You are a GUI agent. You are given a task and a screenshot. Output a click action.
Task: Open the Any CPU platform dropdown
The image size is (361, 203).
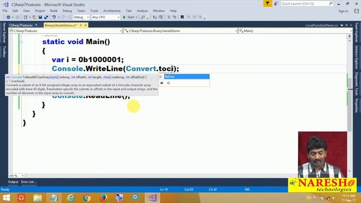(x=105, y=17)
